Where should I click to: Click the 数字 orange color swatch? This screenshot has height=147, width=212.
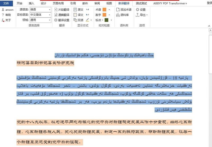[x=104, y=15]
